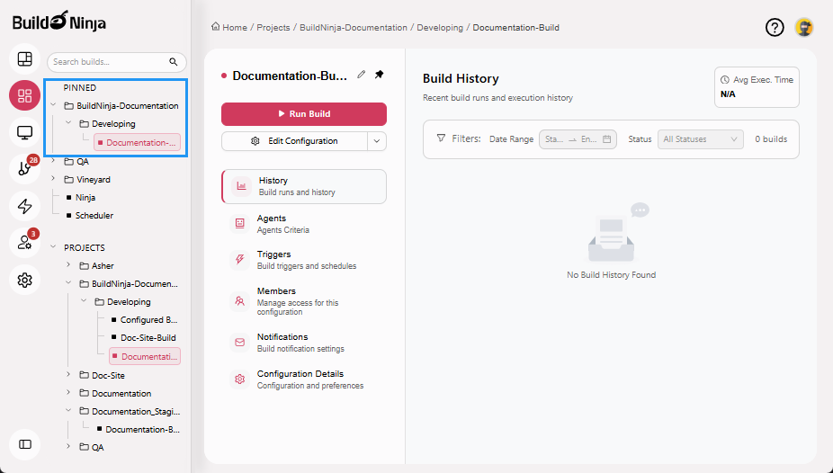Click the Projects breadcrumb link
The image size is (833, 473).
(273, 28)
